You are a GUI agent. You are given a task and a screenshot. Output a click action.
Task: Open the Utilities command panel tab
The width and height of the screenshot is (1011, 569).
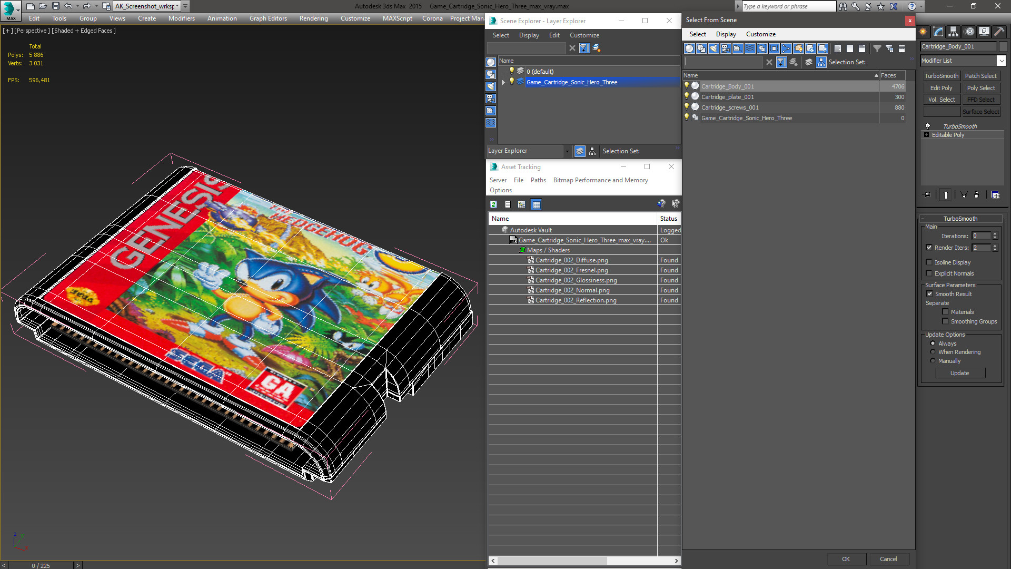(x=998, y=32)
